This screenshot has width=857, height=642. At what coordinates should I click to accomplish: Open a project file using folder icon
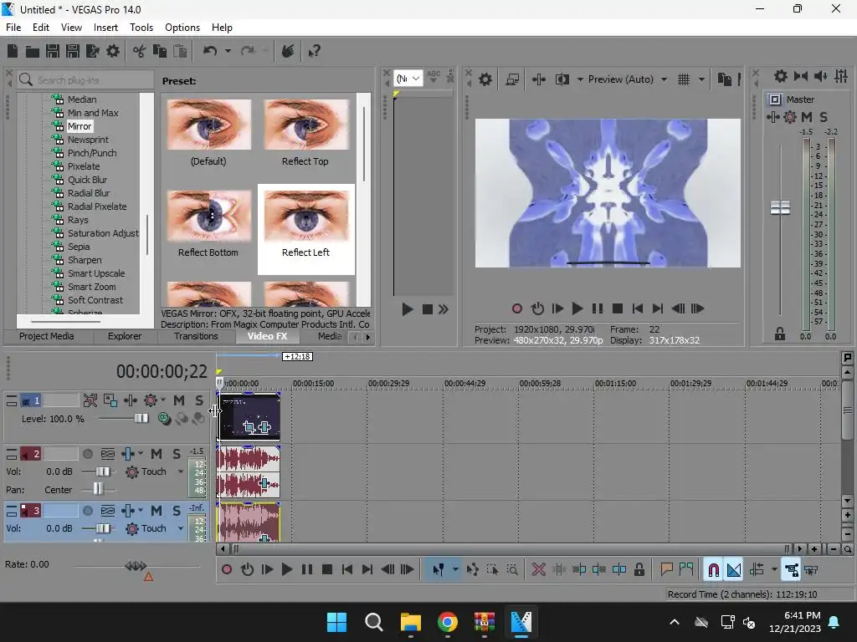point(33,51)
